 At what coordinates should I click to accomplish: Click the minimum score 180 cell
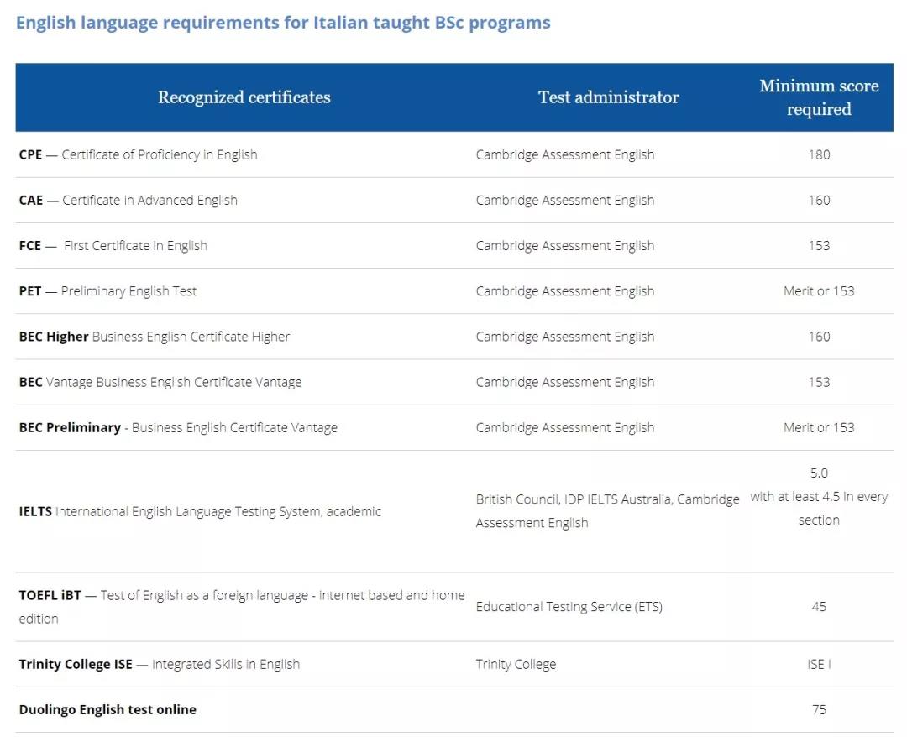point(819,154)
